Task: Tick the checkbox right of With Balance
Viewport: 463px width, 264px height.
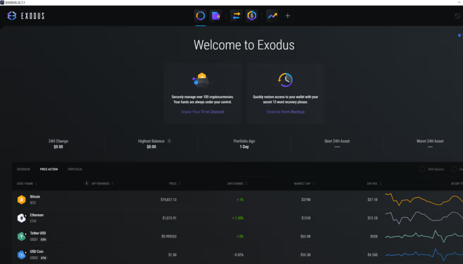Action: [454, 169]
